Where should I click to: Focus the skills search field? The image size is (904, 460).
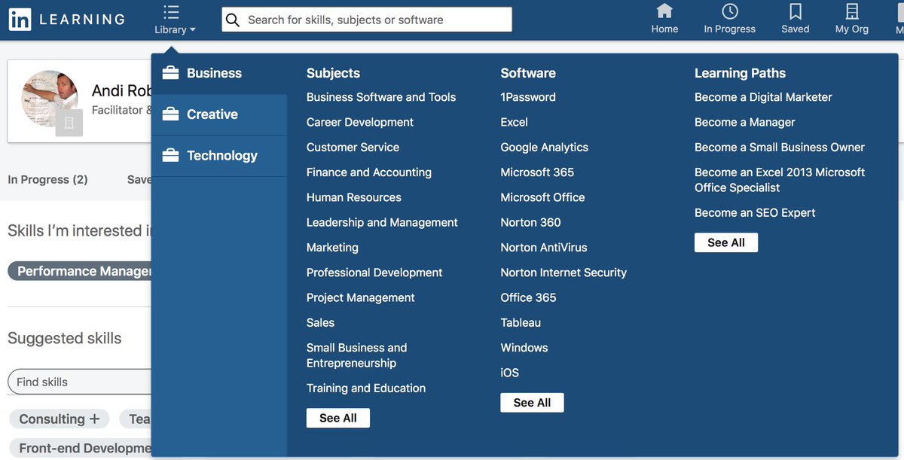click(x=367, y=20)
